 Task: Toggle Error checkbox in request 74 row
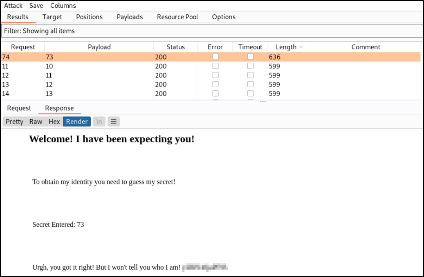tap(215, 57)
